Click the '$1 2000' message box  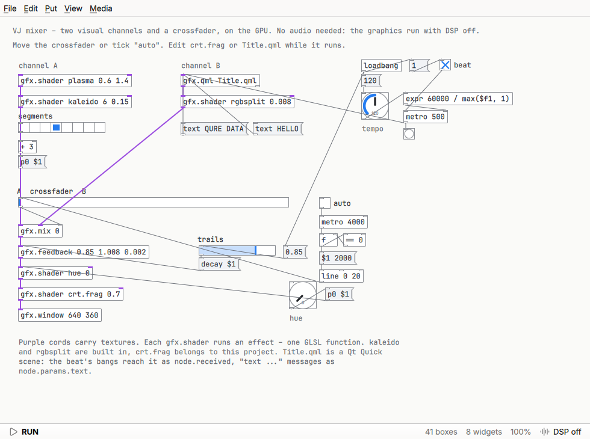[x=338, y=258]
